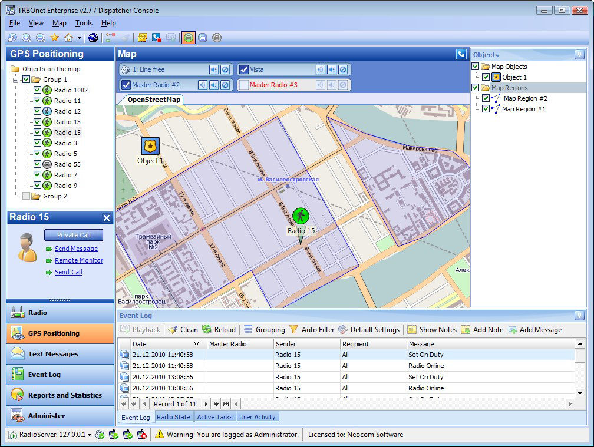Click Default Settings in Event Log toolbar
The width and height of the screenshot is (594, 447).
[369, 330]
